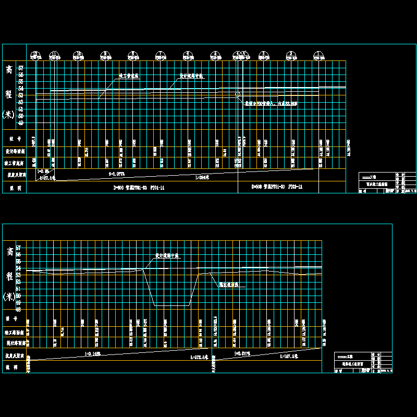Click manhole marker number 9 in upper profile
Image resolution: width=417 pixels, height=417 pixels.
coord(105,54)
